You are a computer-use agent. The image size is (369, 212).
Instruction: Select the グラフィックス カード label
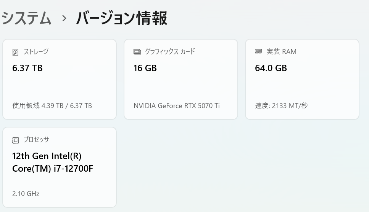pyautogui.click(x=170, y=51)
